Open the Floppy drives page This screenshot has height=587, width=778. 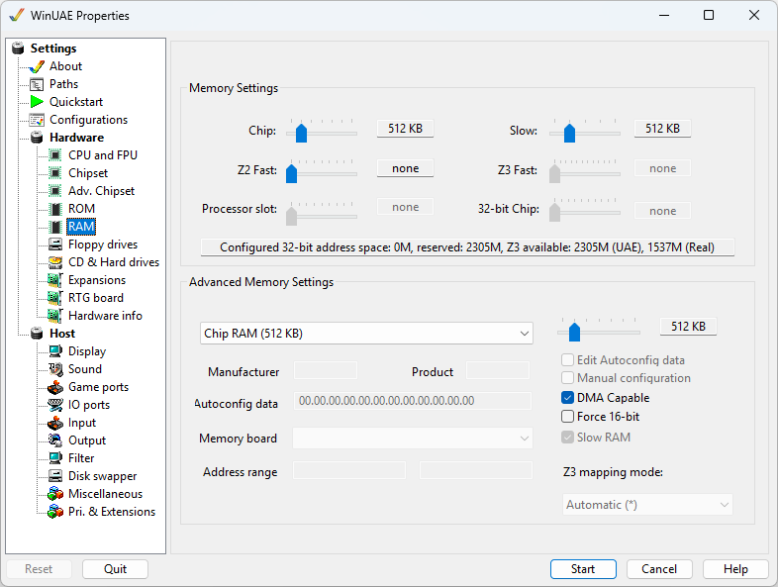pos(103,245)
